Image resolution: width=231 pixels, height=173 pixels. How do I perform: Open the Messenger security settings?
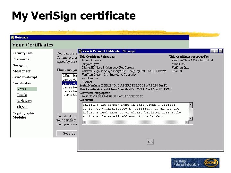pyautogui.click(x=21, y=71)
